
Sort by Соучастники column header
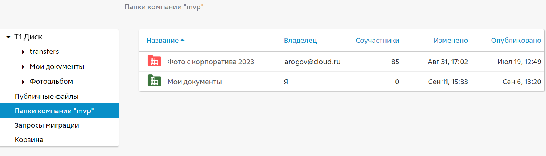(x=377, y=41)
